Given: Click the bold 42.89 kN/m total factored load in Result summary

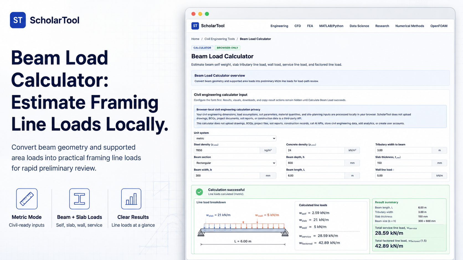Looking at the screenshot, I should click(389, 246).
